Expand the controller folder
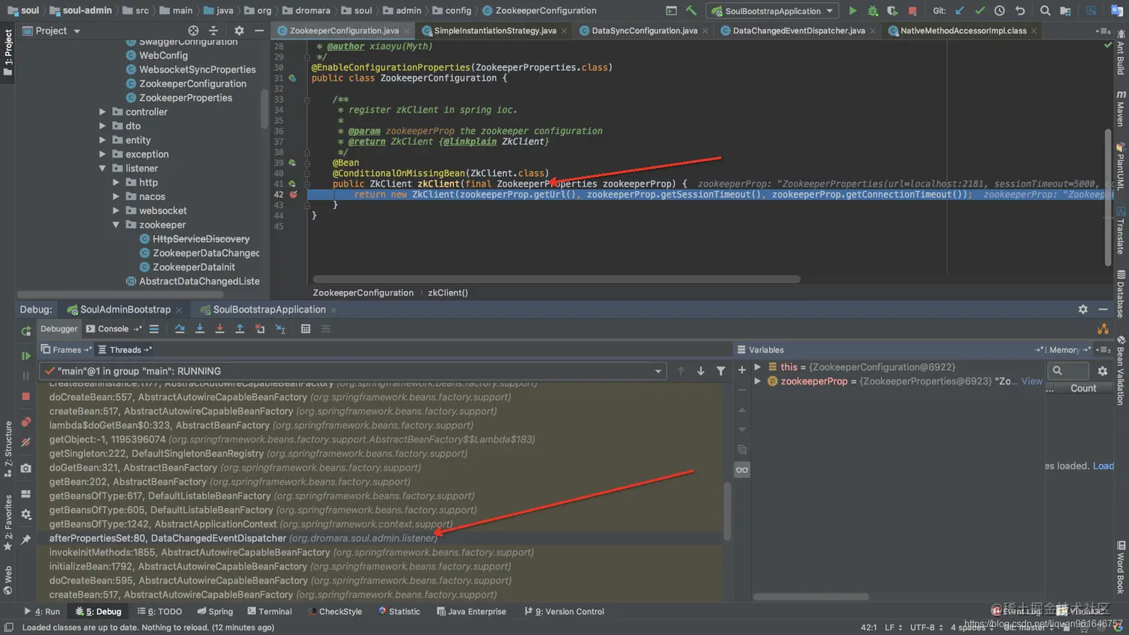This screenshot has height=635, width=1129. click(103, 112)
